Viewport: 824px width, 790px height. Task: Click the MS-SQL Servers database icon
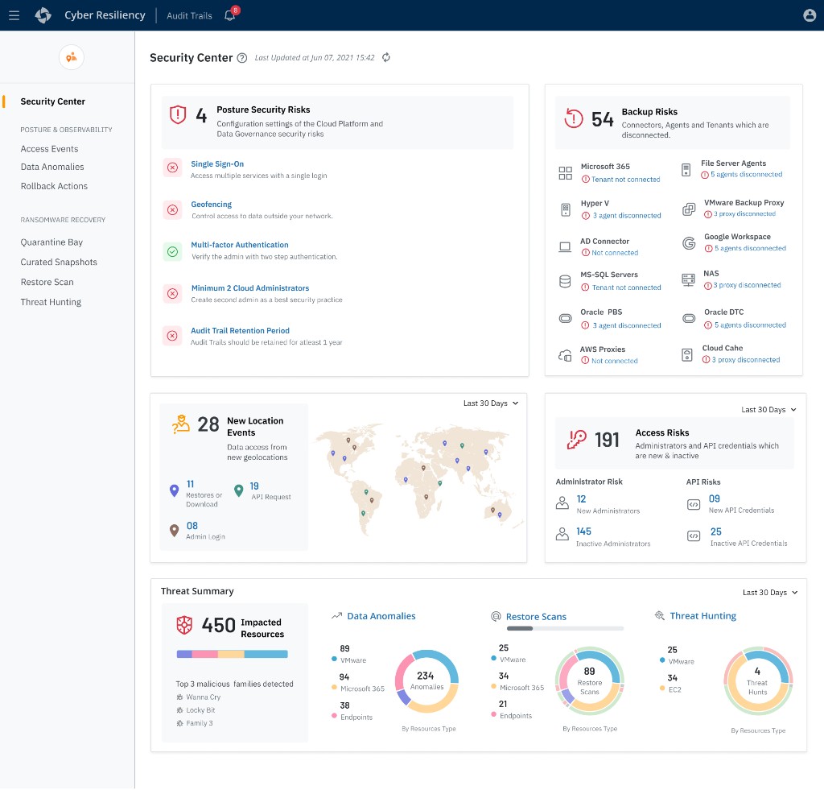565,281
